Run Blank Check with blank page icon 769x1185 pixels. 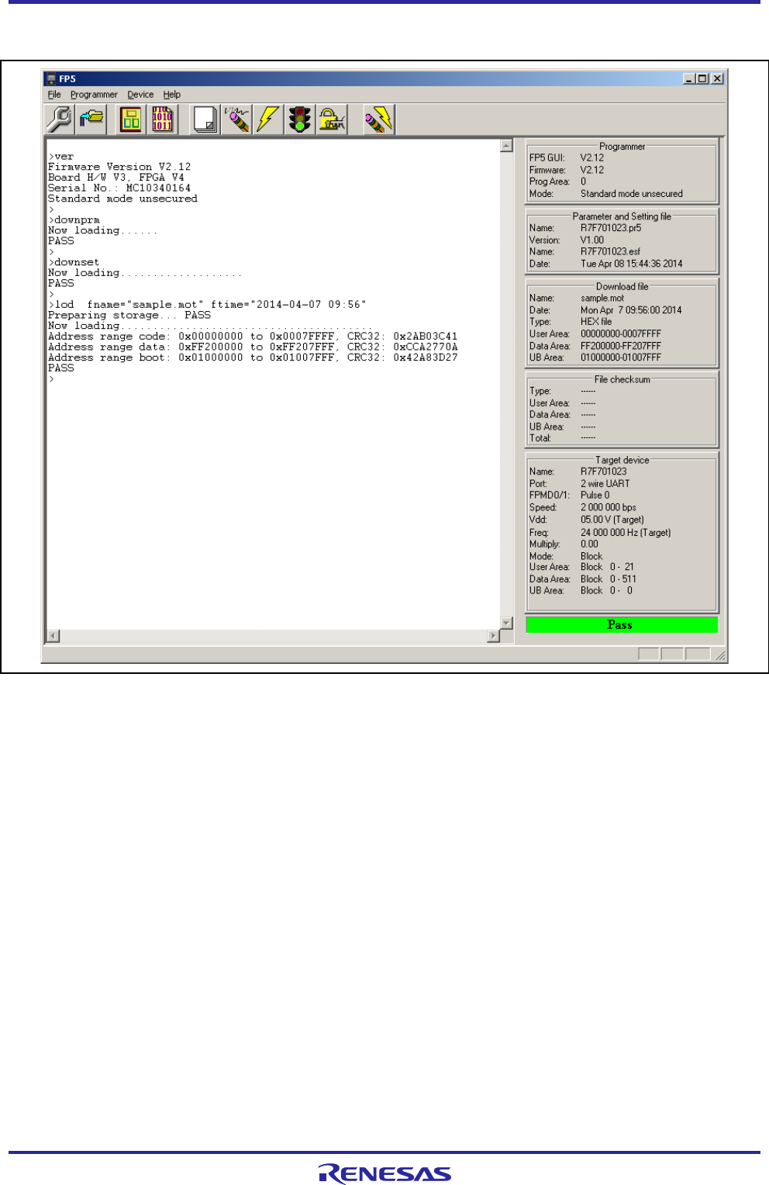[205, 119]
